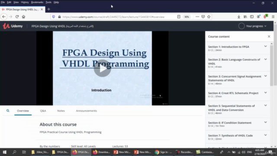
Task: Open the Help menu
Action: (56, 2)
